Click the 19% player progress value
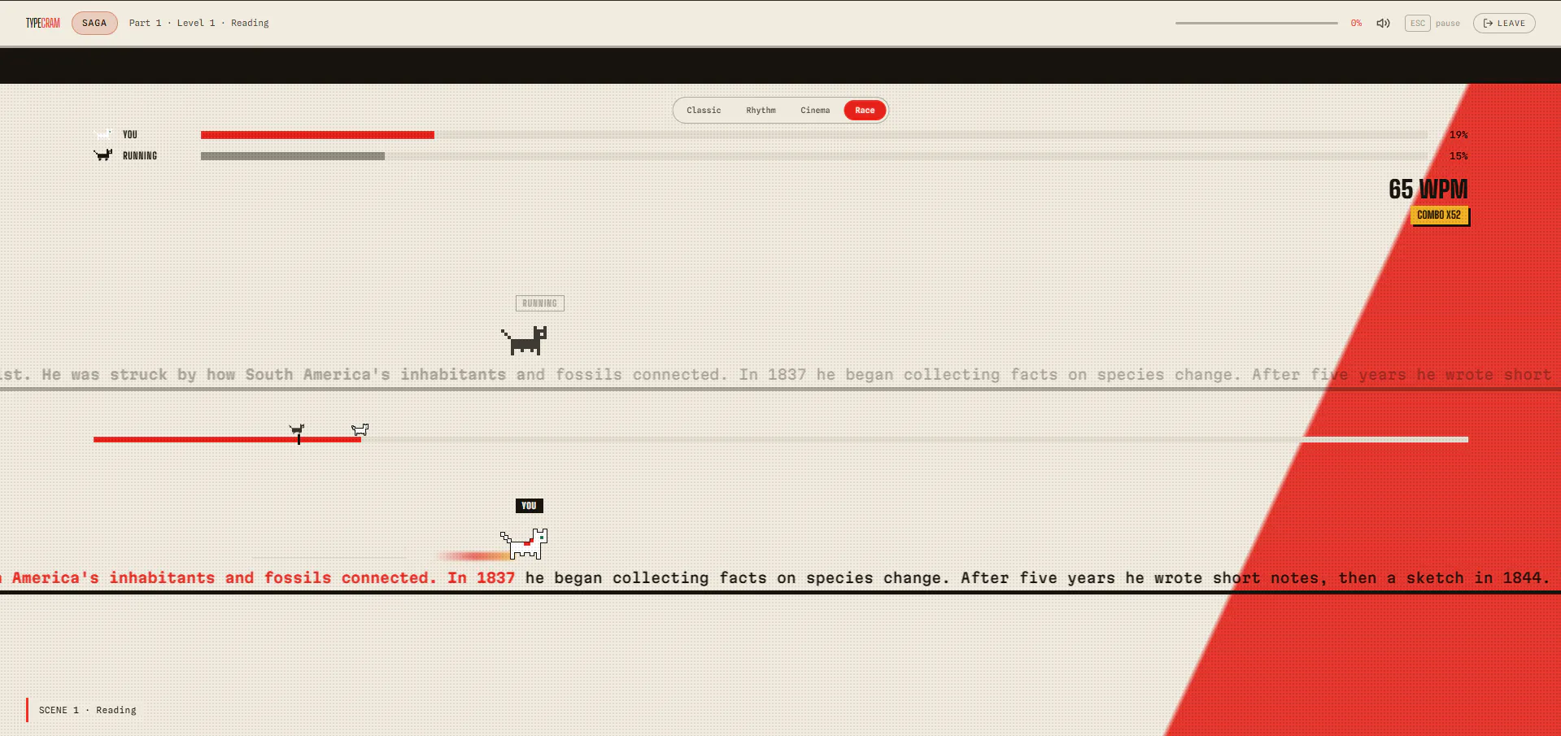The image size is (1561, 736). point(1459,135)
